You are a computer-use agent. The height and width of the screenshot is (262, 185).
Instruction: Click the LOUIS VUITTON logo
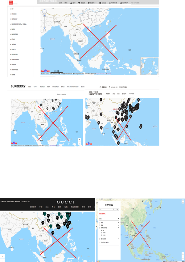[x=95, y=94]
